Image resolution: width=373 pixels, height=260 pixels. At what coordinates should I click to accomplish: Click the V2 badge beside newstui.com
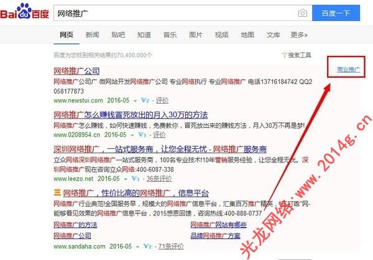(x=145, y=99)
